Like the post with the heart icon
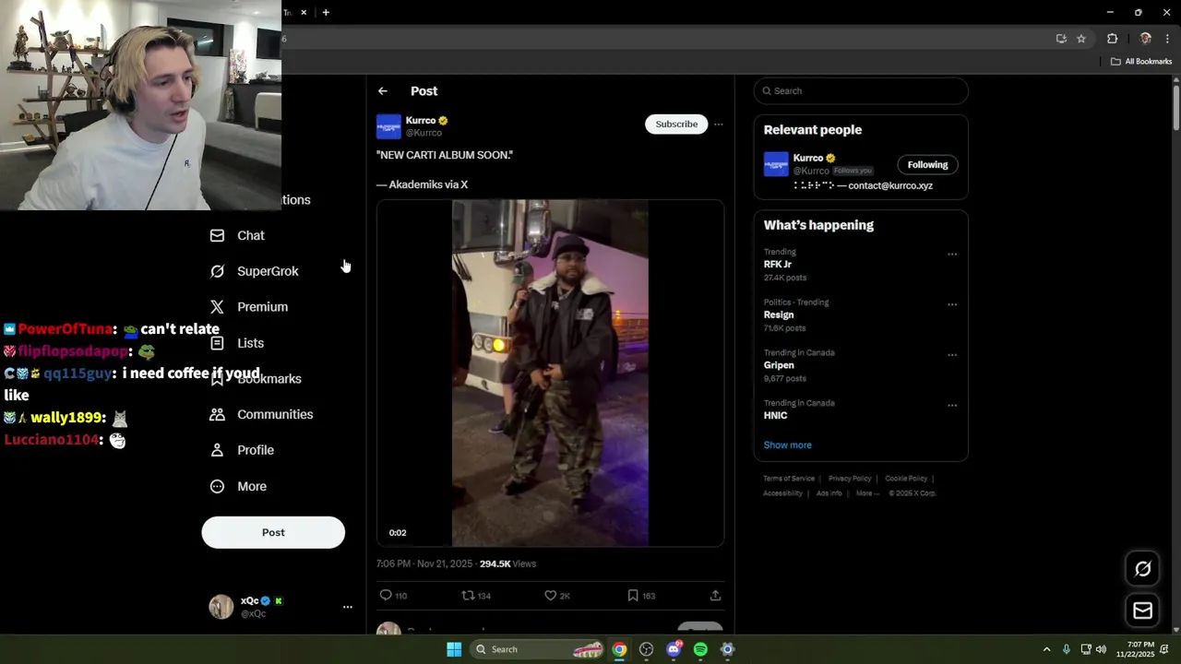 [x=550, y=596]
